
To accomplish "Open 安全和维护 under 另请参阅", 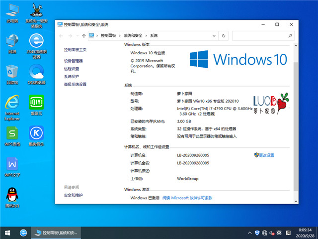I will [x=73, y=195].
